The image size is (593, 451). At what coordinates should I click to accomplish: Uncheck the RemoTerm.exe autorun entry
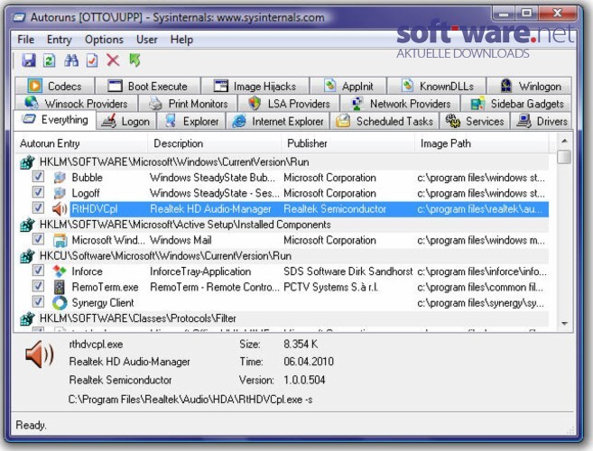(x=38, y=286)
